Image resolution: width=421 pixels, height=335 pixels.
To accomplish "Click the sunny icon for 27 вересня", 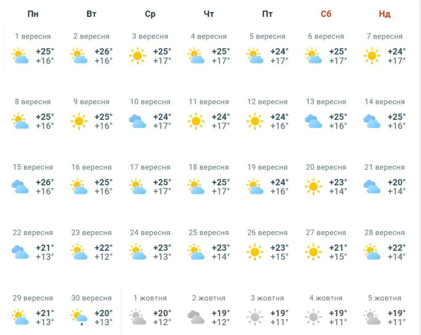I will (x=313, y=252).
